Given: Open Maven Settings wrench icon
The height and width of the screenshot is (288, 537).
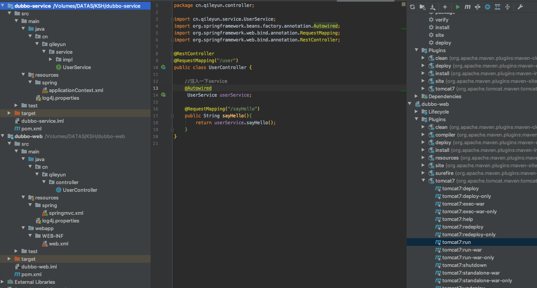Looking at the screenshot, I should (520, 7).
